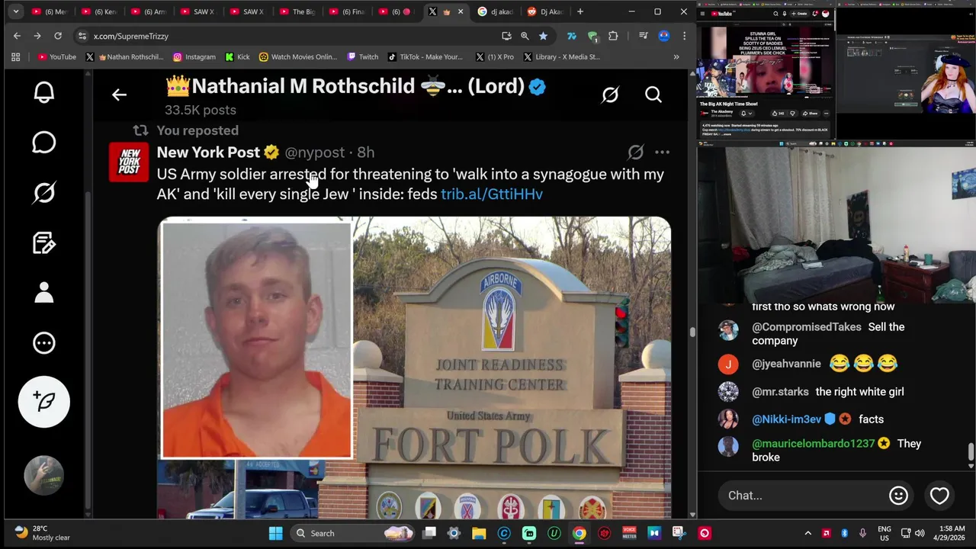Viewport: 976px width, 549px height.
Task: Open Chrome profile avatar
Action: [664, 36]
